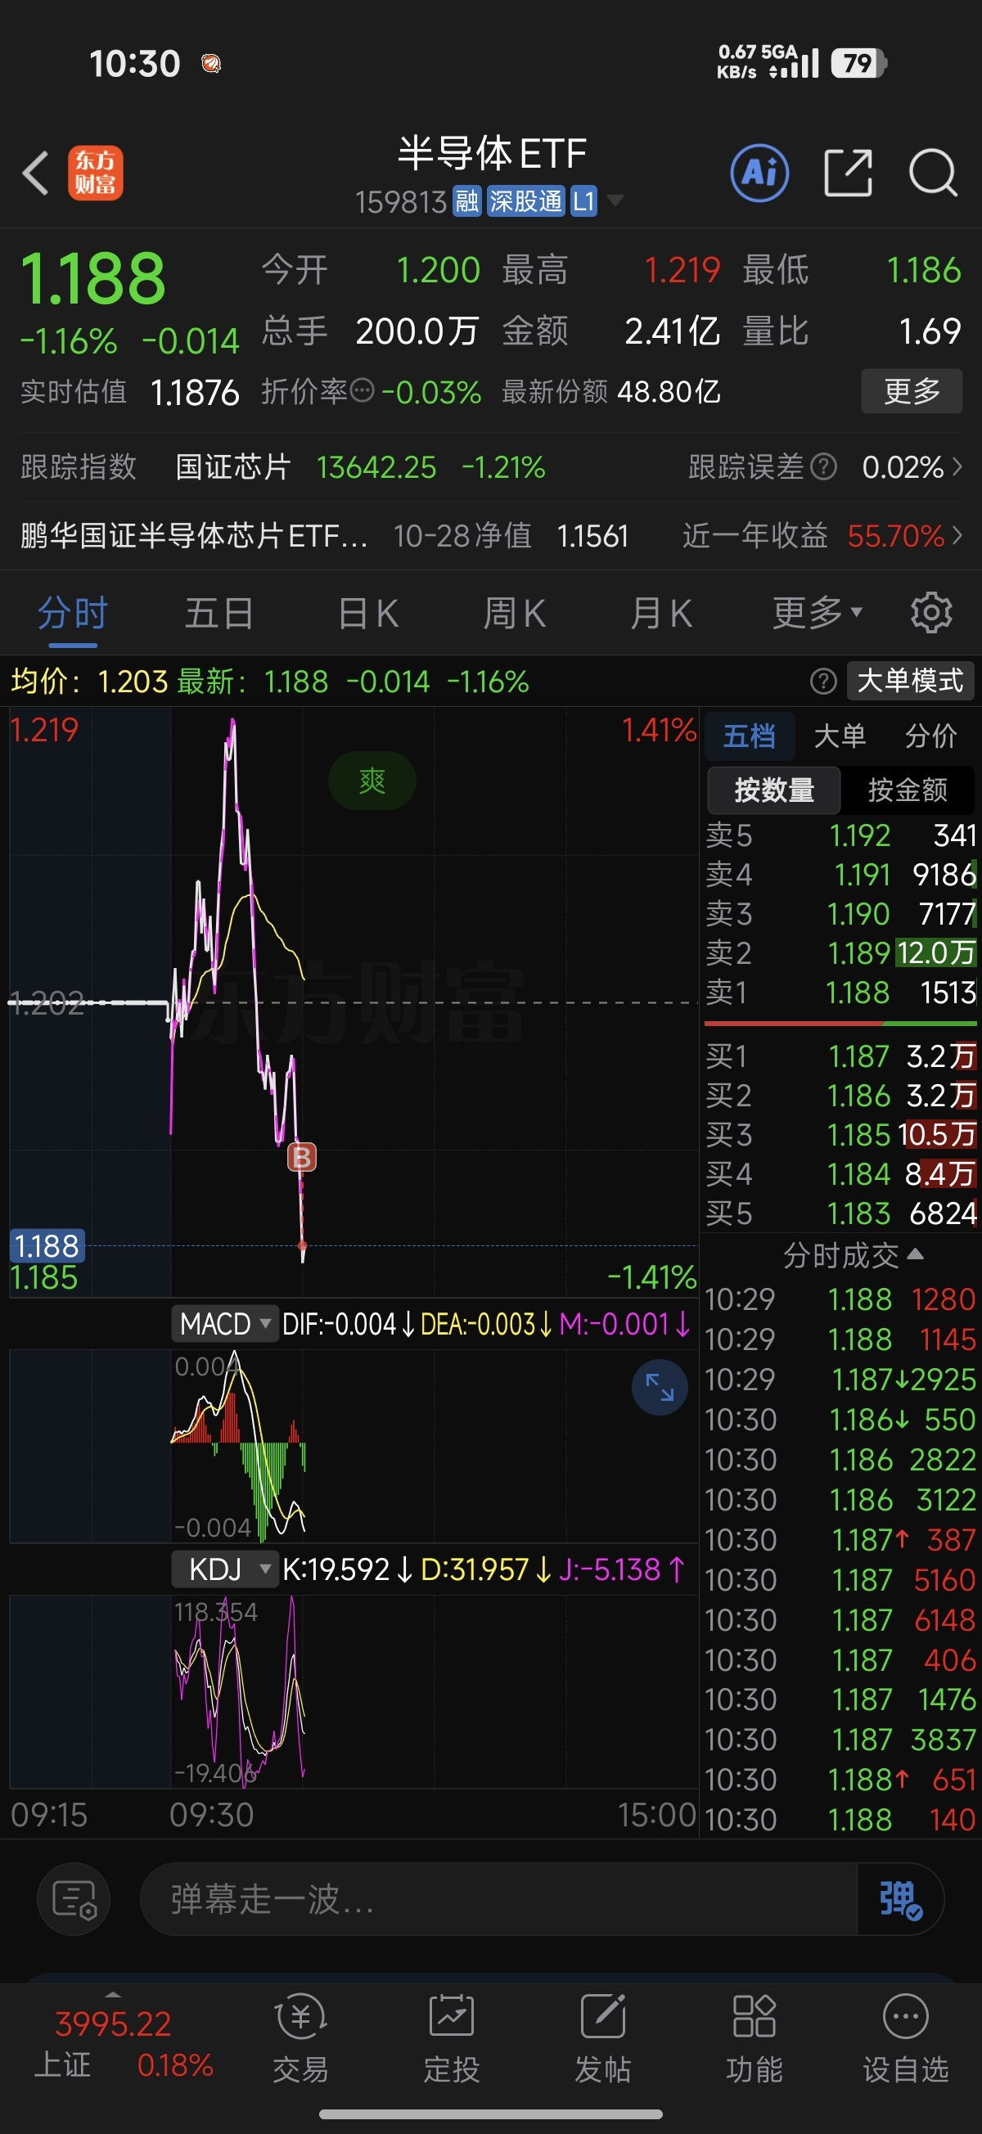Toggle the 弹 barrage switch
This screenshot has height=2134, width=982.
tap(901, 1898)
